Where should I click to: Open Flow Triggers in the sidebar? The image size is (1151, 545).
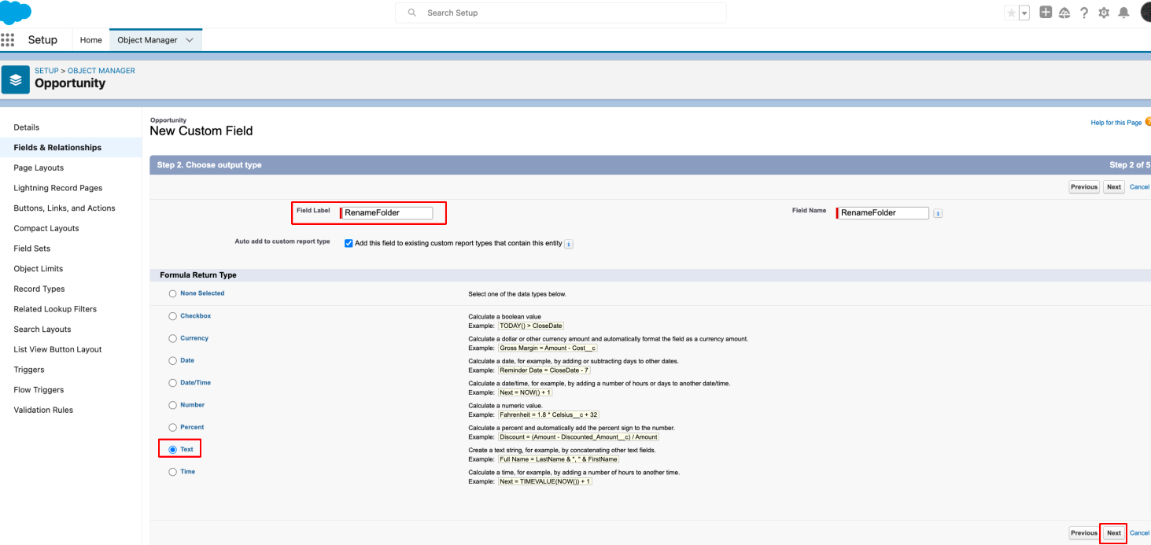(39, 390)
